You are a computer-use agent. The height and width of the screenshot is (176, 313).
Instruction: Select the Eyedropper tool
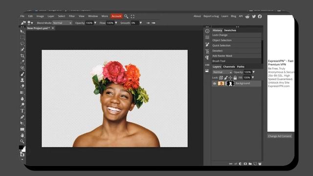(x=22, y=62)
